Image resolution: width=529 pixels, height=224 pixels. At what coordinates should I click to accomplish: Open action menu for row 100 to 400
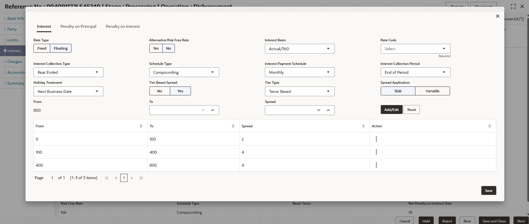[376, 152]
